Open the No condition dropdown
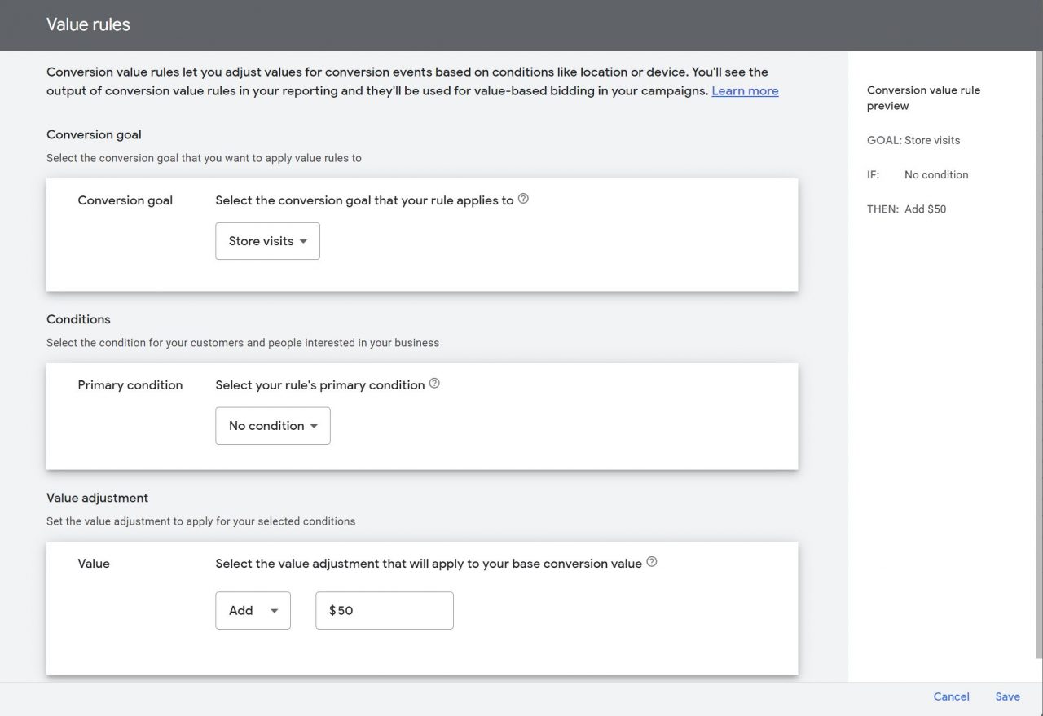 [273, 426]
